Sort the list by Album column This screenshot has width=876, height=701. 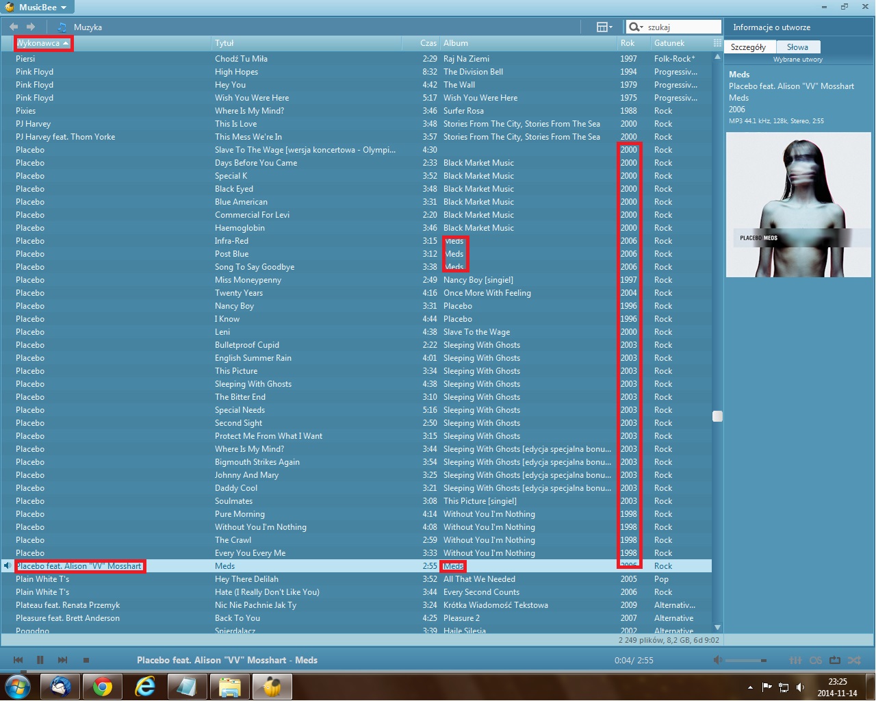[x=528, y=43]
